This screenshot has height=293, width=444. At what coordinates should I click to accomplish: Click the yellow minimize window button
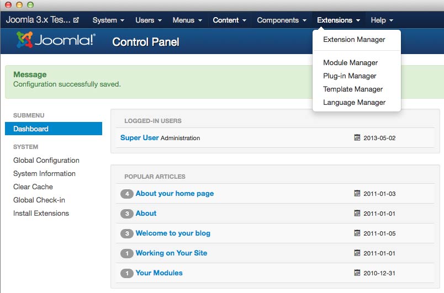19,5
